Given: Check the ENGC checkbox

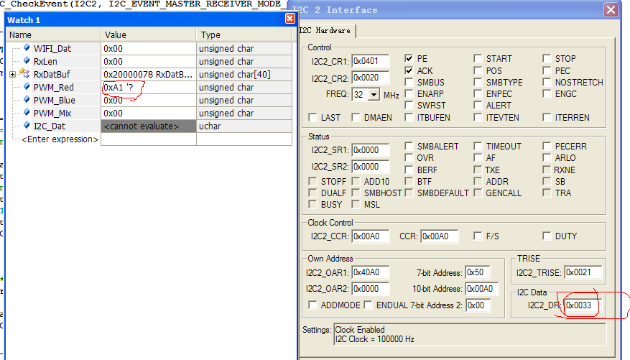Looking at the screenshot, I should click(547, 94).
